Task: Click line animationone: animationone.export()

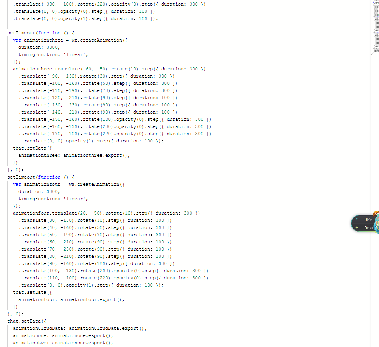Action: (63, 336)
